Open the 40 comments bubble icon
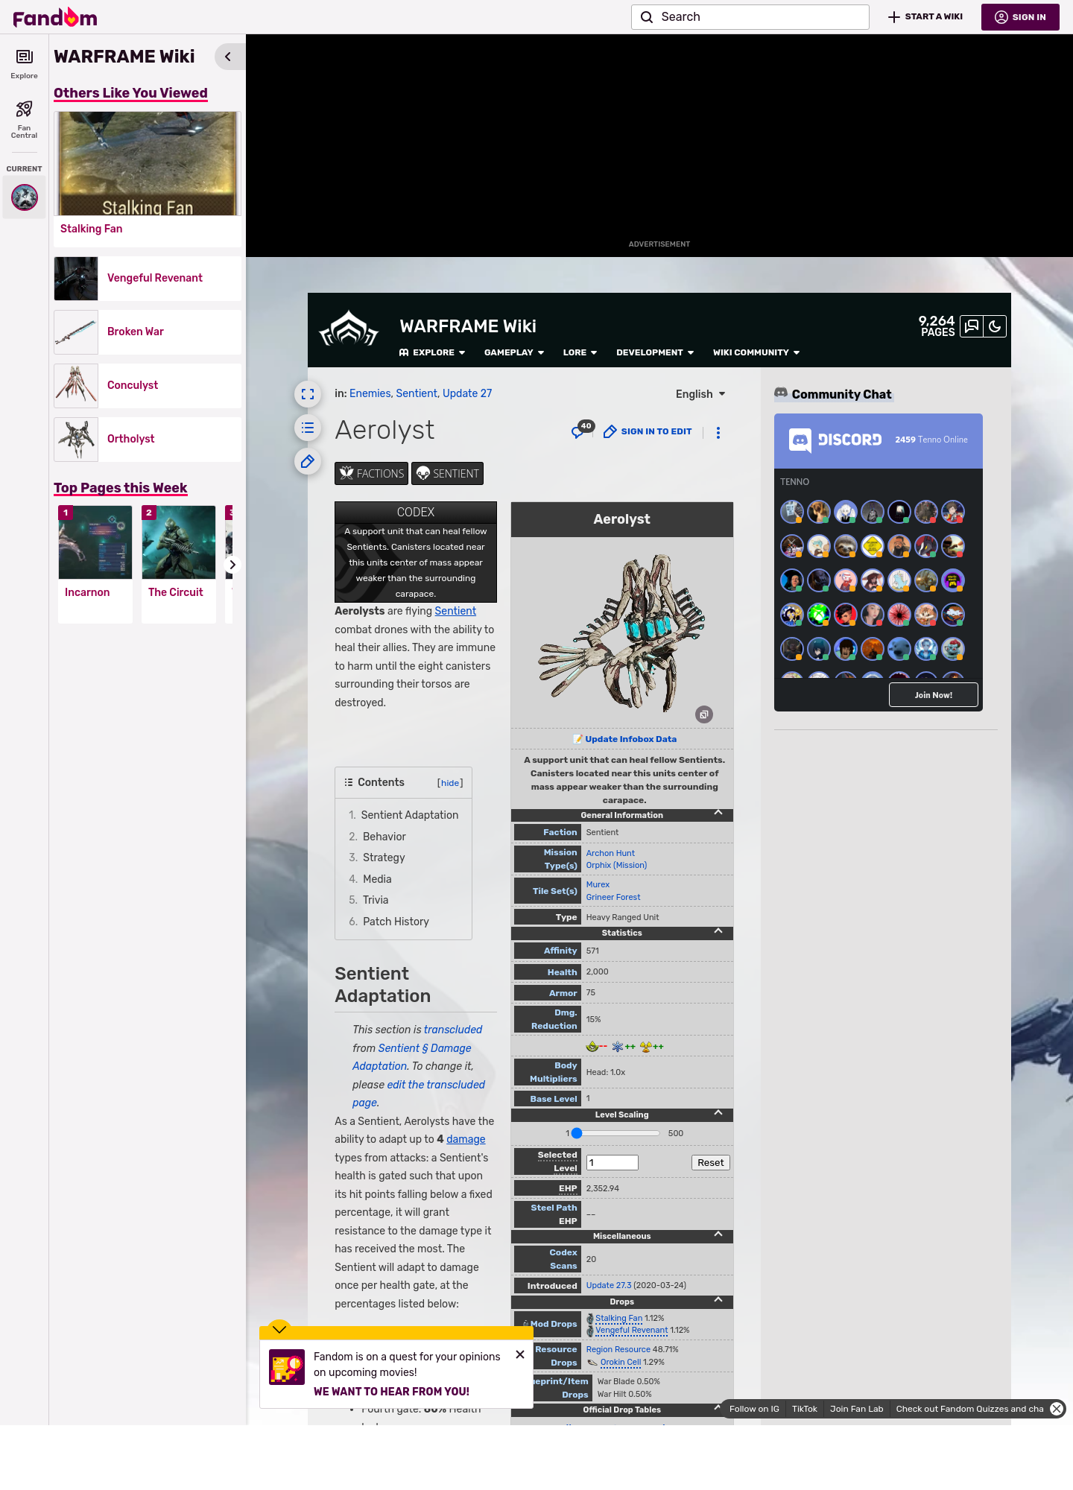Viewport: 1073px width, 1490px height. (581, 431)
